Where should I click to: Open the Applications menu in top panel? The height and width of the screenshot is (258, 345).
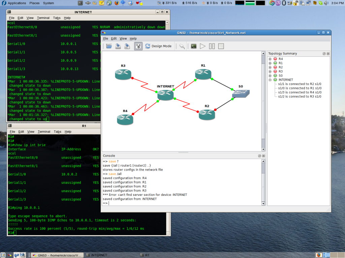(17, 3)
